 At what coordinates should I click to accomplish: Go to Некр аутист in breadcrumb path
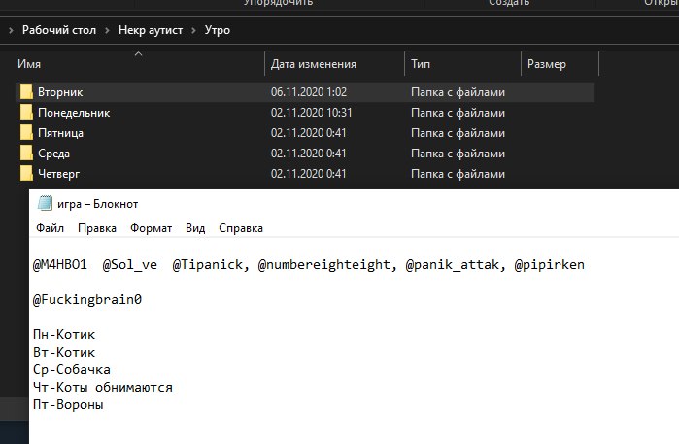coord(151,30)
